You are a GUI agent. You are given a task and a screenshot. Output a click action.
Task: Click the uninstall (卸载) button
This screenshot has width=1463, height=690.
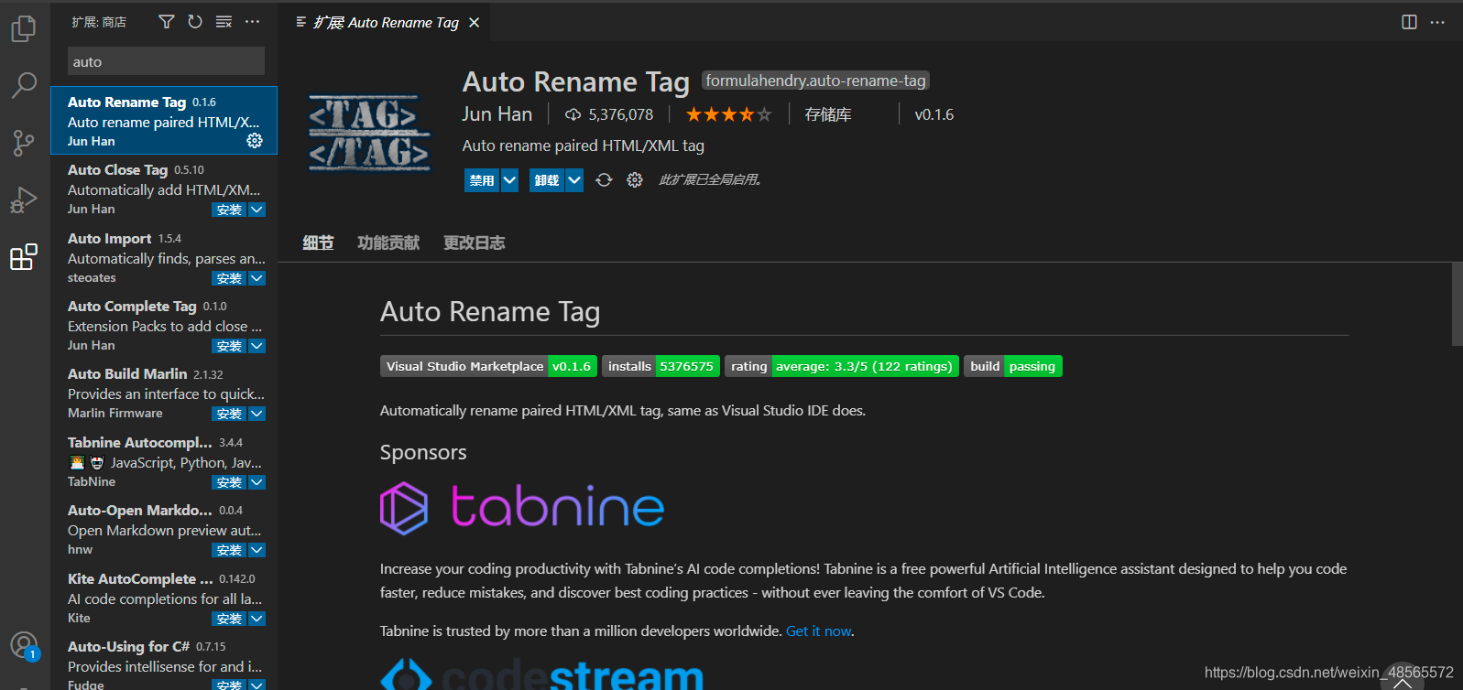point(547,180)
